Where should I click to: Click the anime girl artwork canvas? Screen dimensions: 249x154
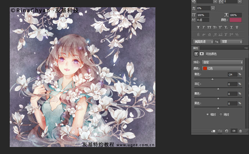pyautogui.click(x=83, y=77)
